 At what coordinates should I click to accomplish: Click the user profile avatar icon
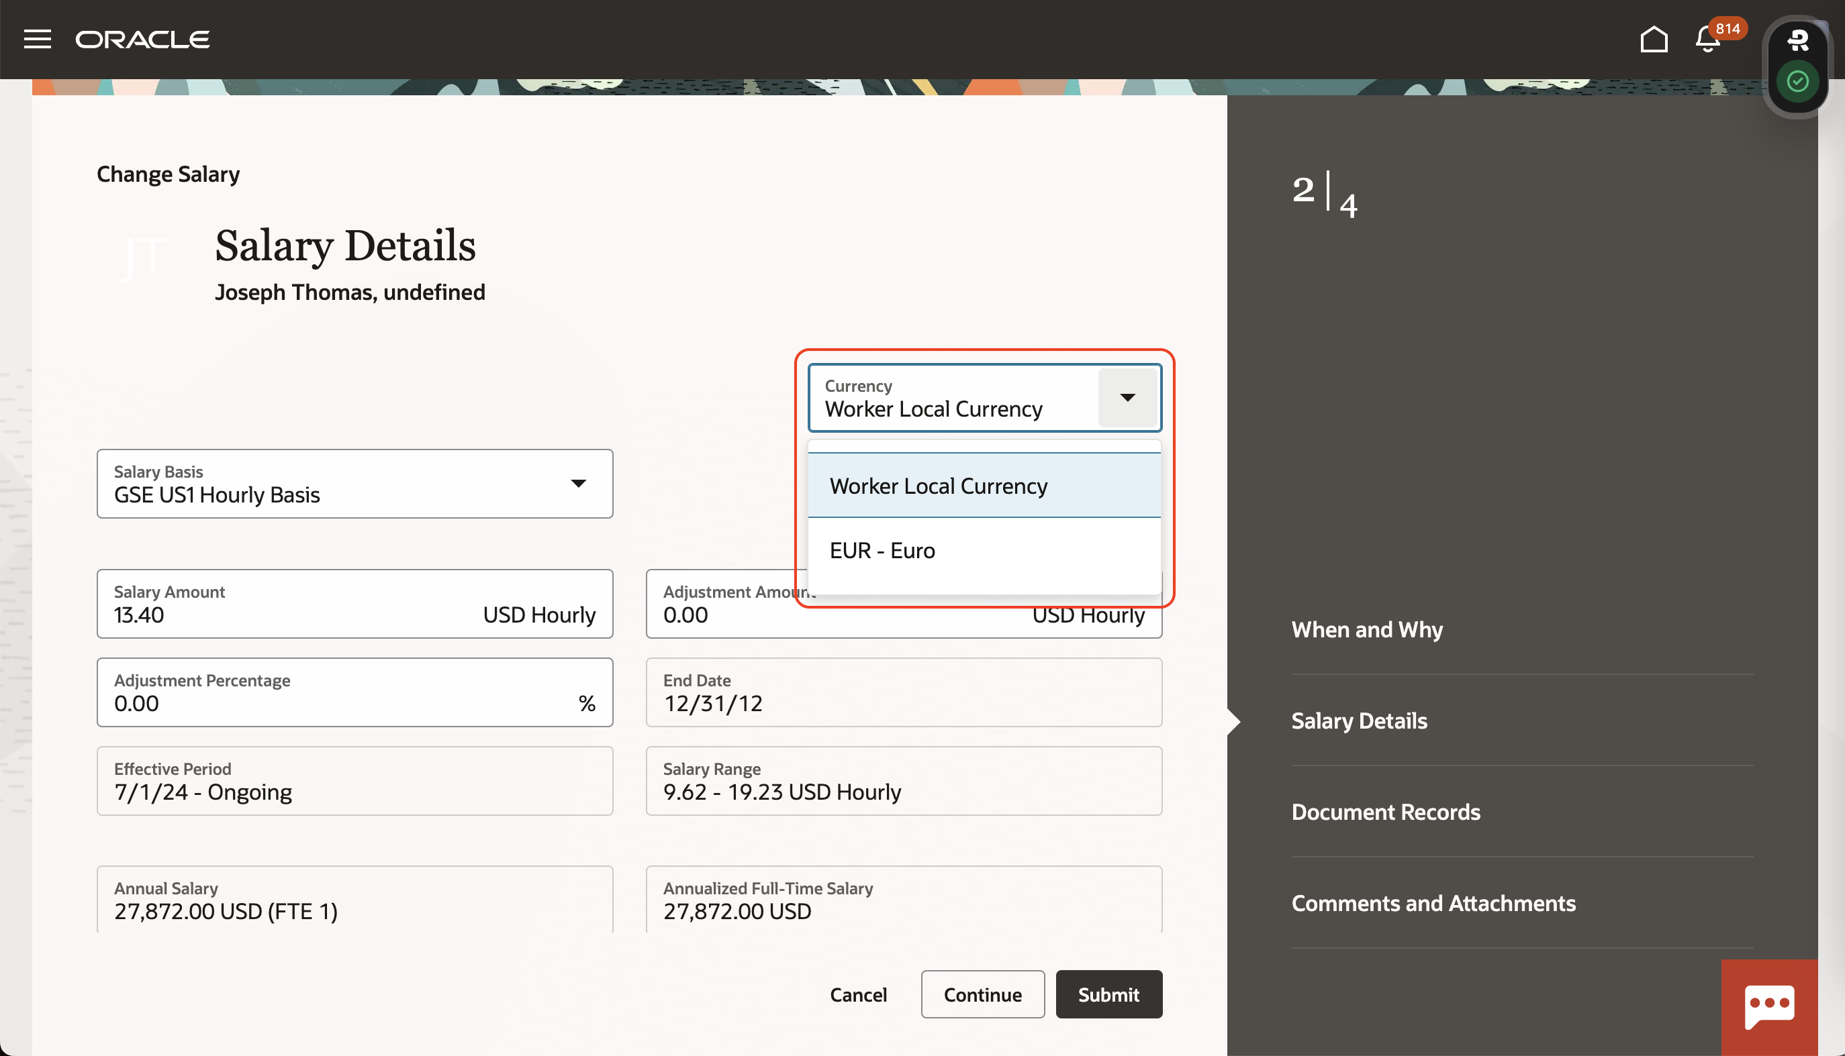(1795, 40)
